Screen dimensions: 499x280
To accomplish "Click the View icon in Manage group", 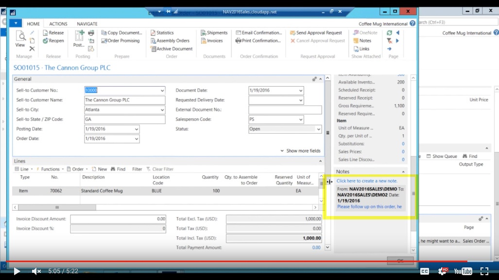I will click(20, 39).
